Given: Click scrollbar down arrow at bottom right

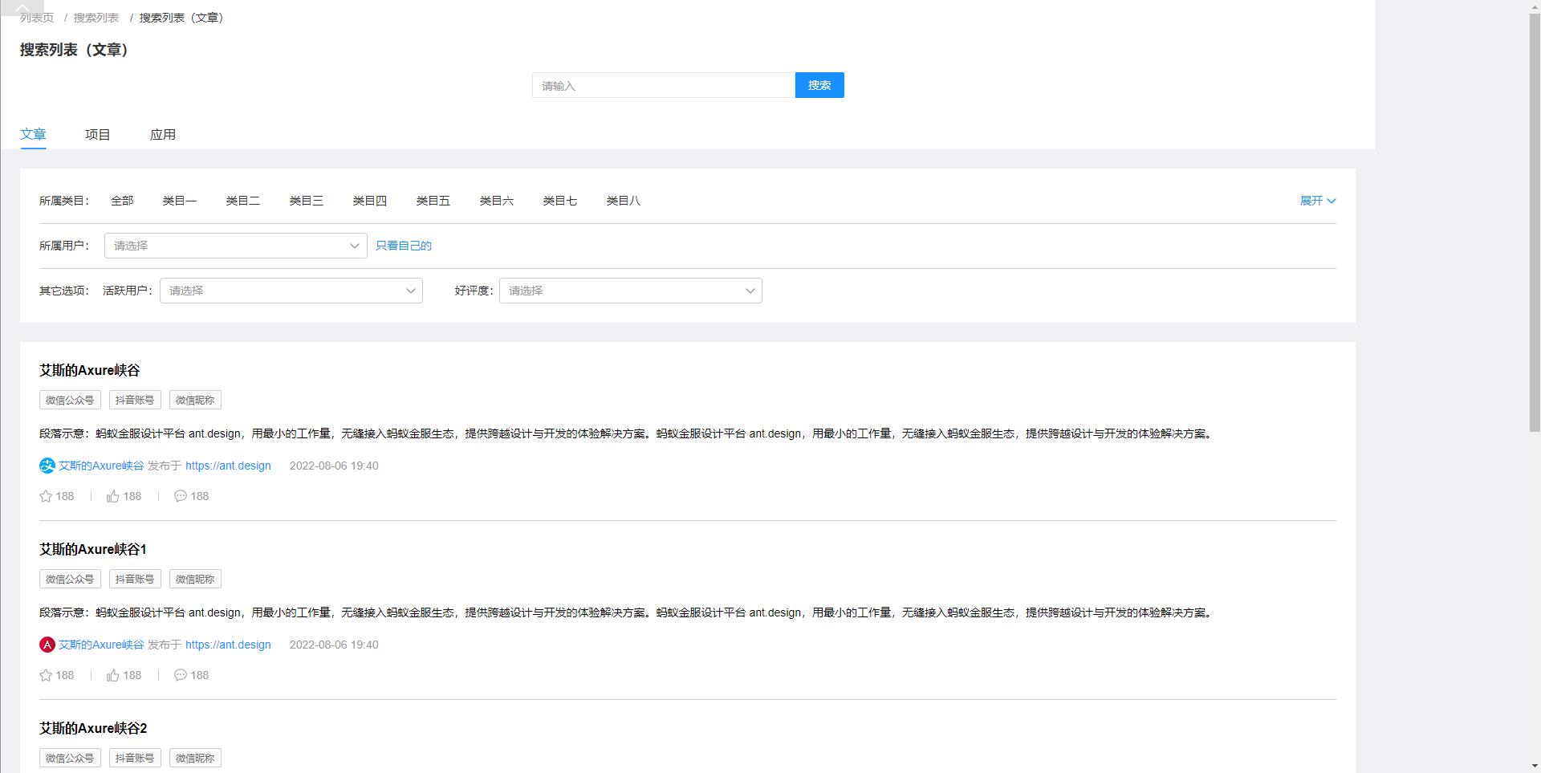Looking at the screenshot, I should click(1534, 767).
